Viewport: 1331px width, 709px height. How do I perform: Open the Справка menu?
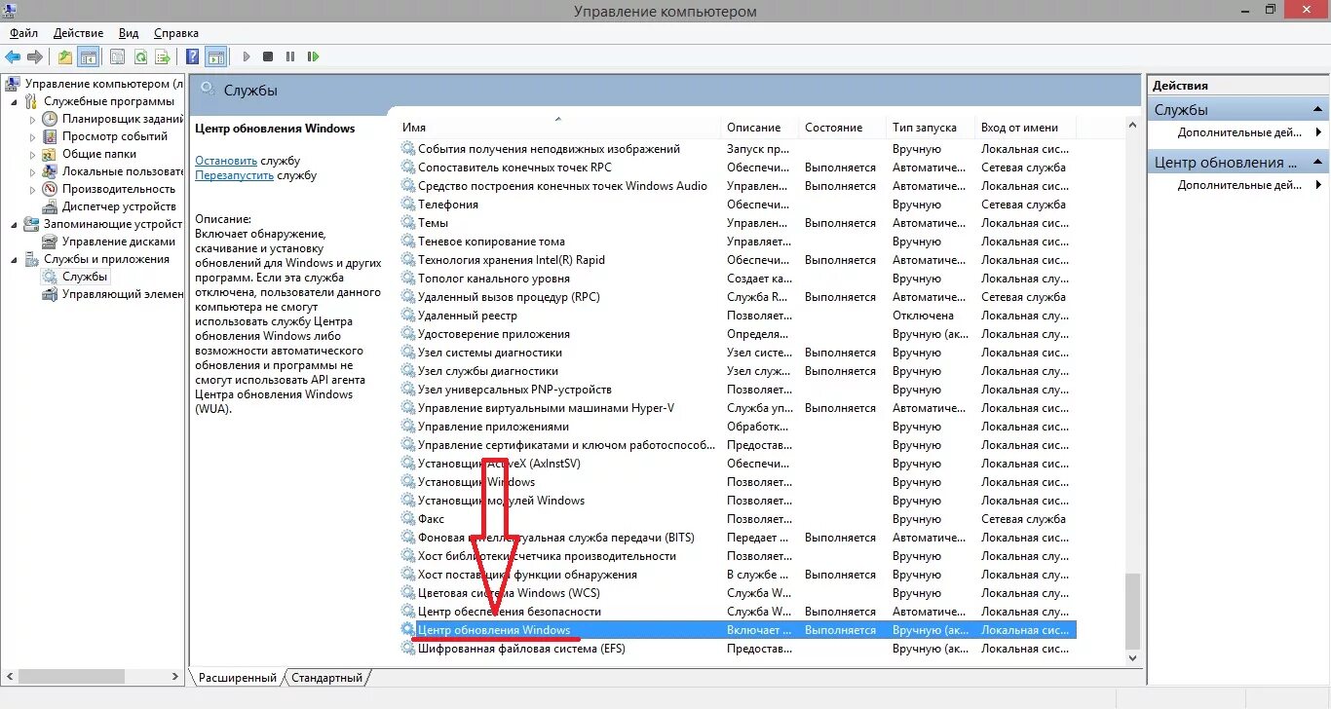tap(176, 33)
